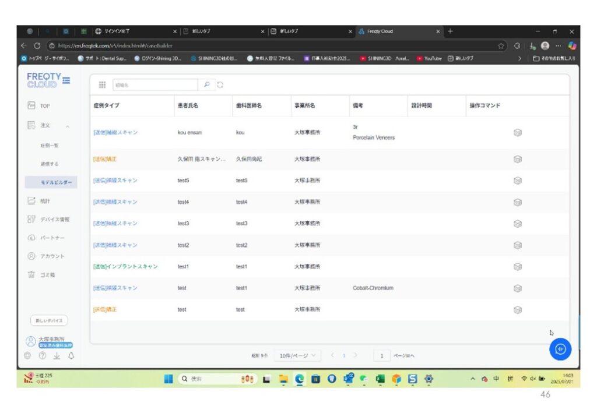
Task: Click the refresh list icon
Action: tap(220, 85)
